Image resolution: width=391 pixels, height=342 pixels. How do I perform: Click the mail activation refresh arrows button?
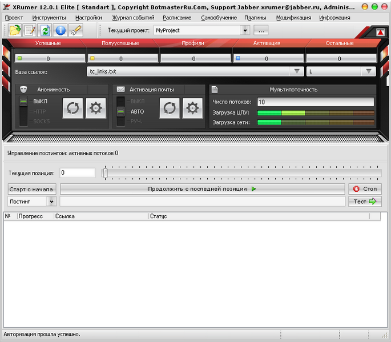point(170,108)
